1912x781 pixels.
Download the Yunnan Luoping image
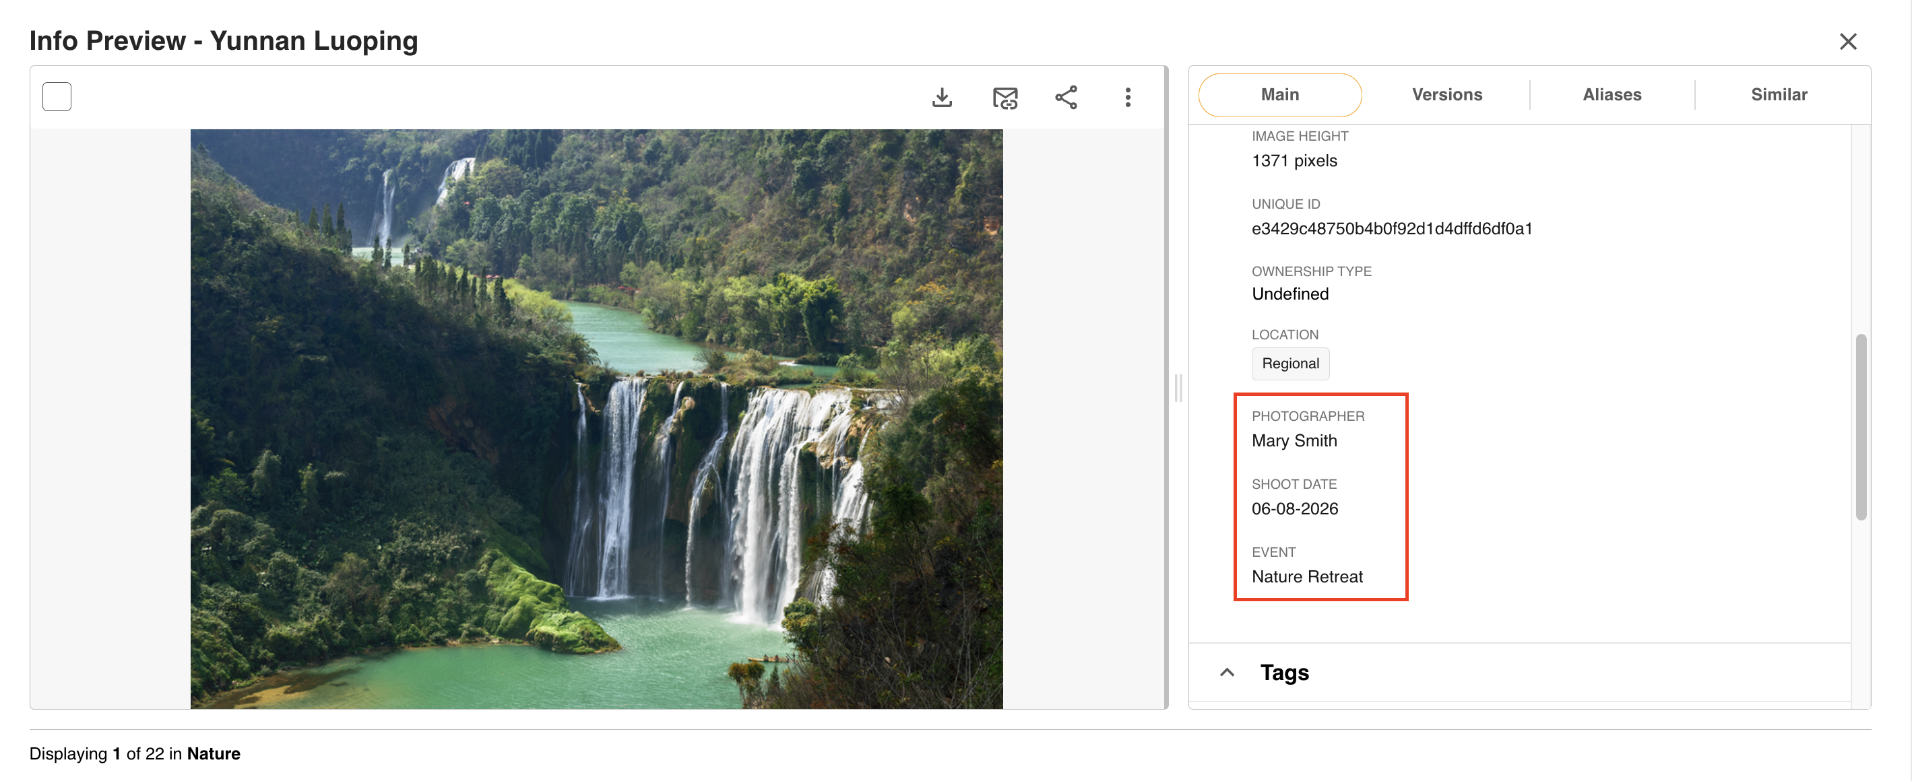coord(942,97)
